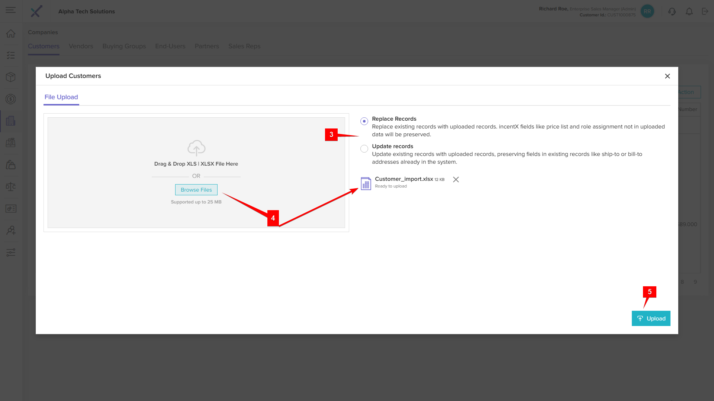Viewport: 714px width, 401px height.
Task: Click the RR user avatar
Action: 647,12
